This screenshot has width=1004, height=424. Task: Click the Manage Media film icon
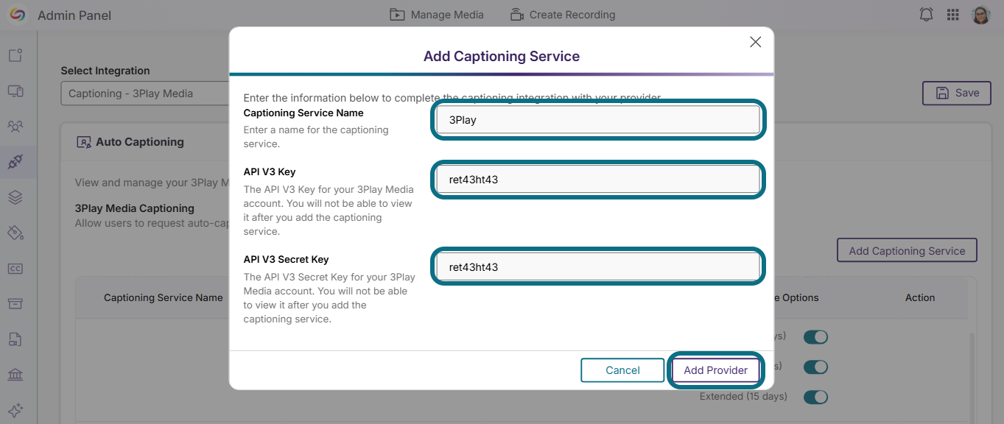point(397,15)
